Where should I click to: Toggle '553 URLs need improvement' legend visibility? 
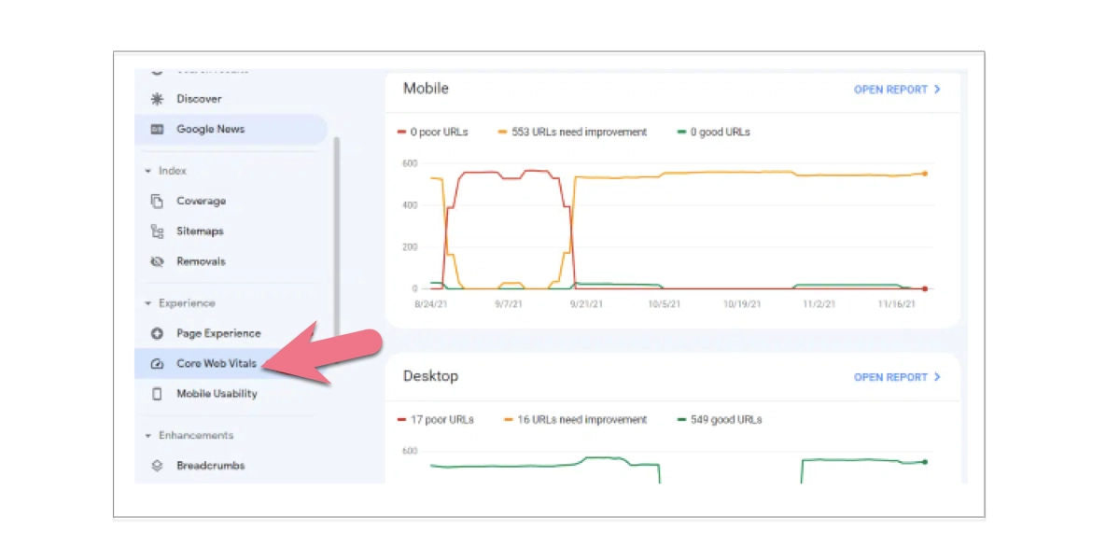coord(574,132)
